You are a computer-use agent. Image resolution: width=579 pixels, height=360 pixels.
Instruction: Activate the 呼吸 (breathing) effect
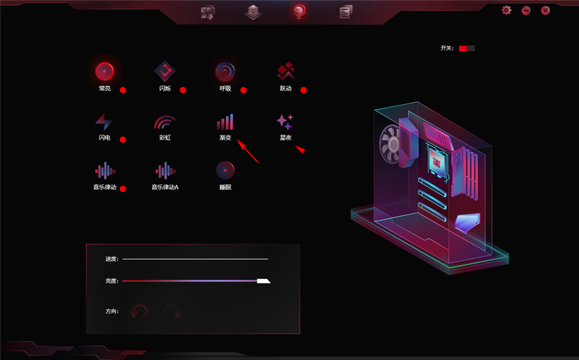click(x=225, y=72)
